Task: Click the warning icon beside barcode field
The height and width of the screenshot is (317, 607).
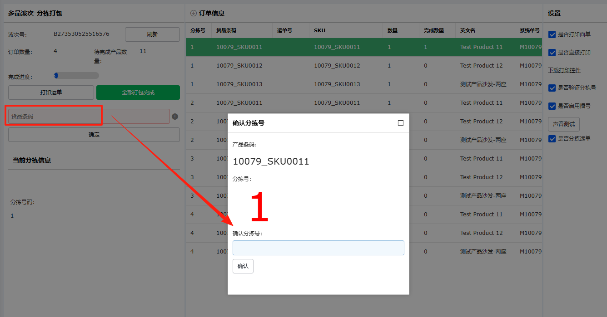Action: [175, 117]
